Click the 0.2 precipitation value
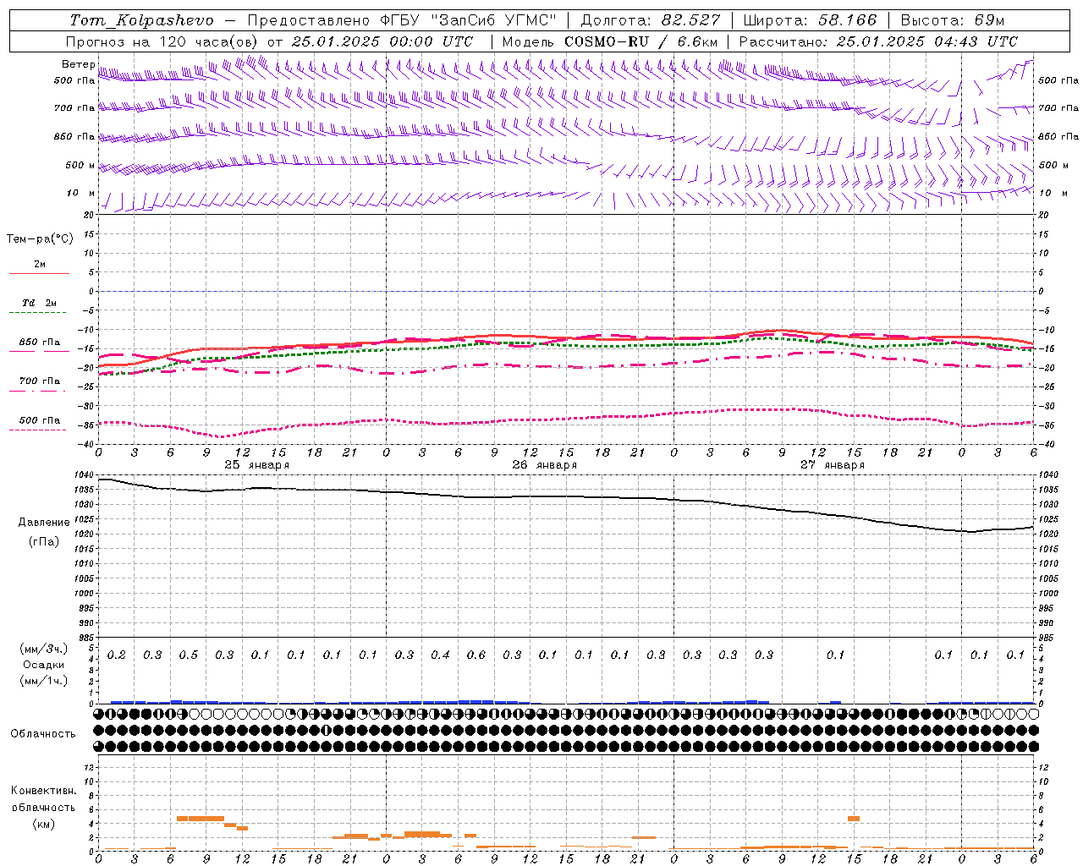Screen dimensions: 1083x866 click(117, 655)
